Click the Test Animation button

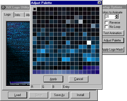(113, 33)
